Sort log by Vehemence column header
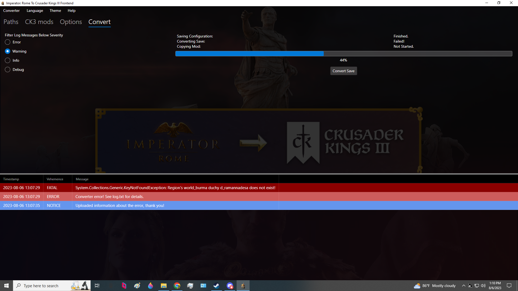This screenshot has height=291, width=518. tap(57, 179)
